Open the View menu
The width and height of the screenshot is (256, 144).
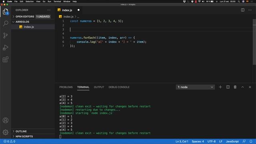click(x=38, y=2)
